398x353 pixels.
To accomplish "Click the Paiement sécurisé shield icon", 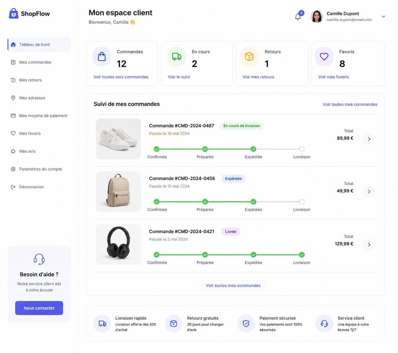I will point(246,323).
